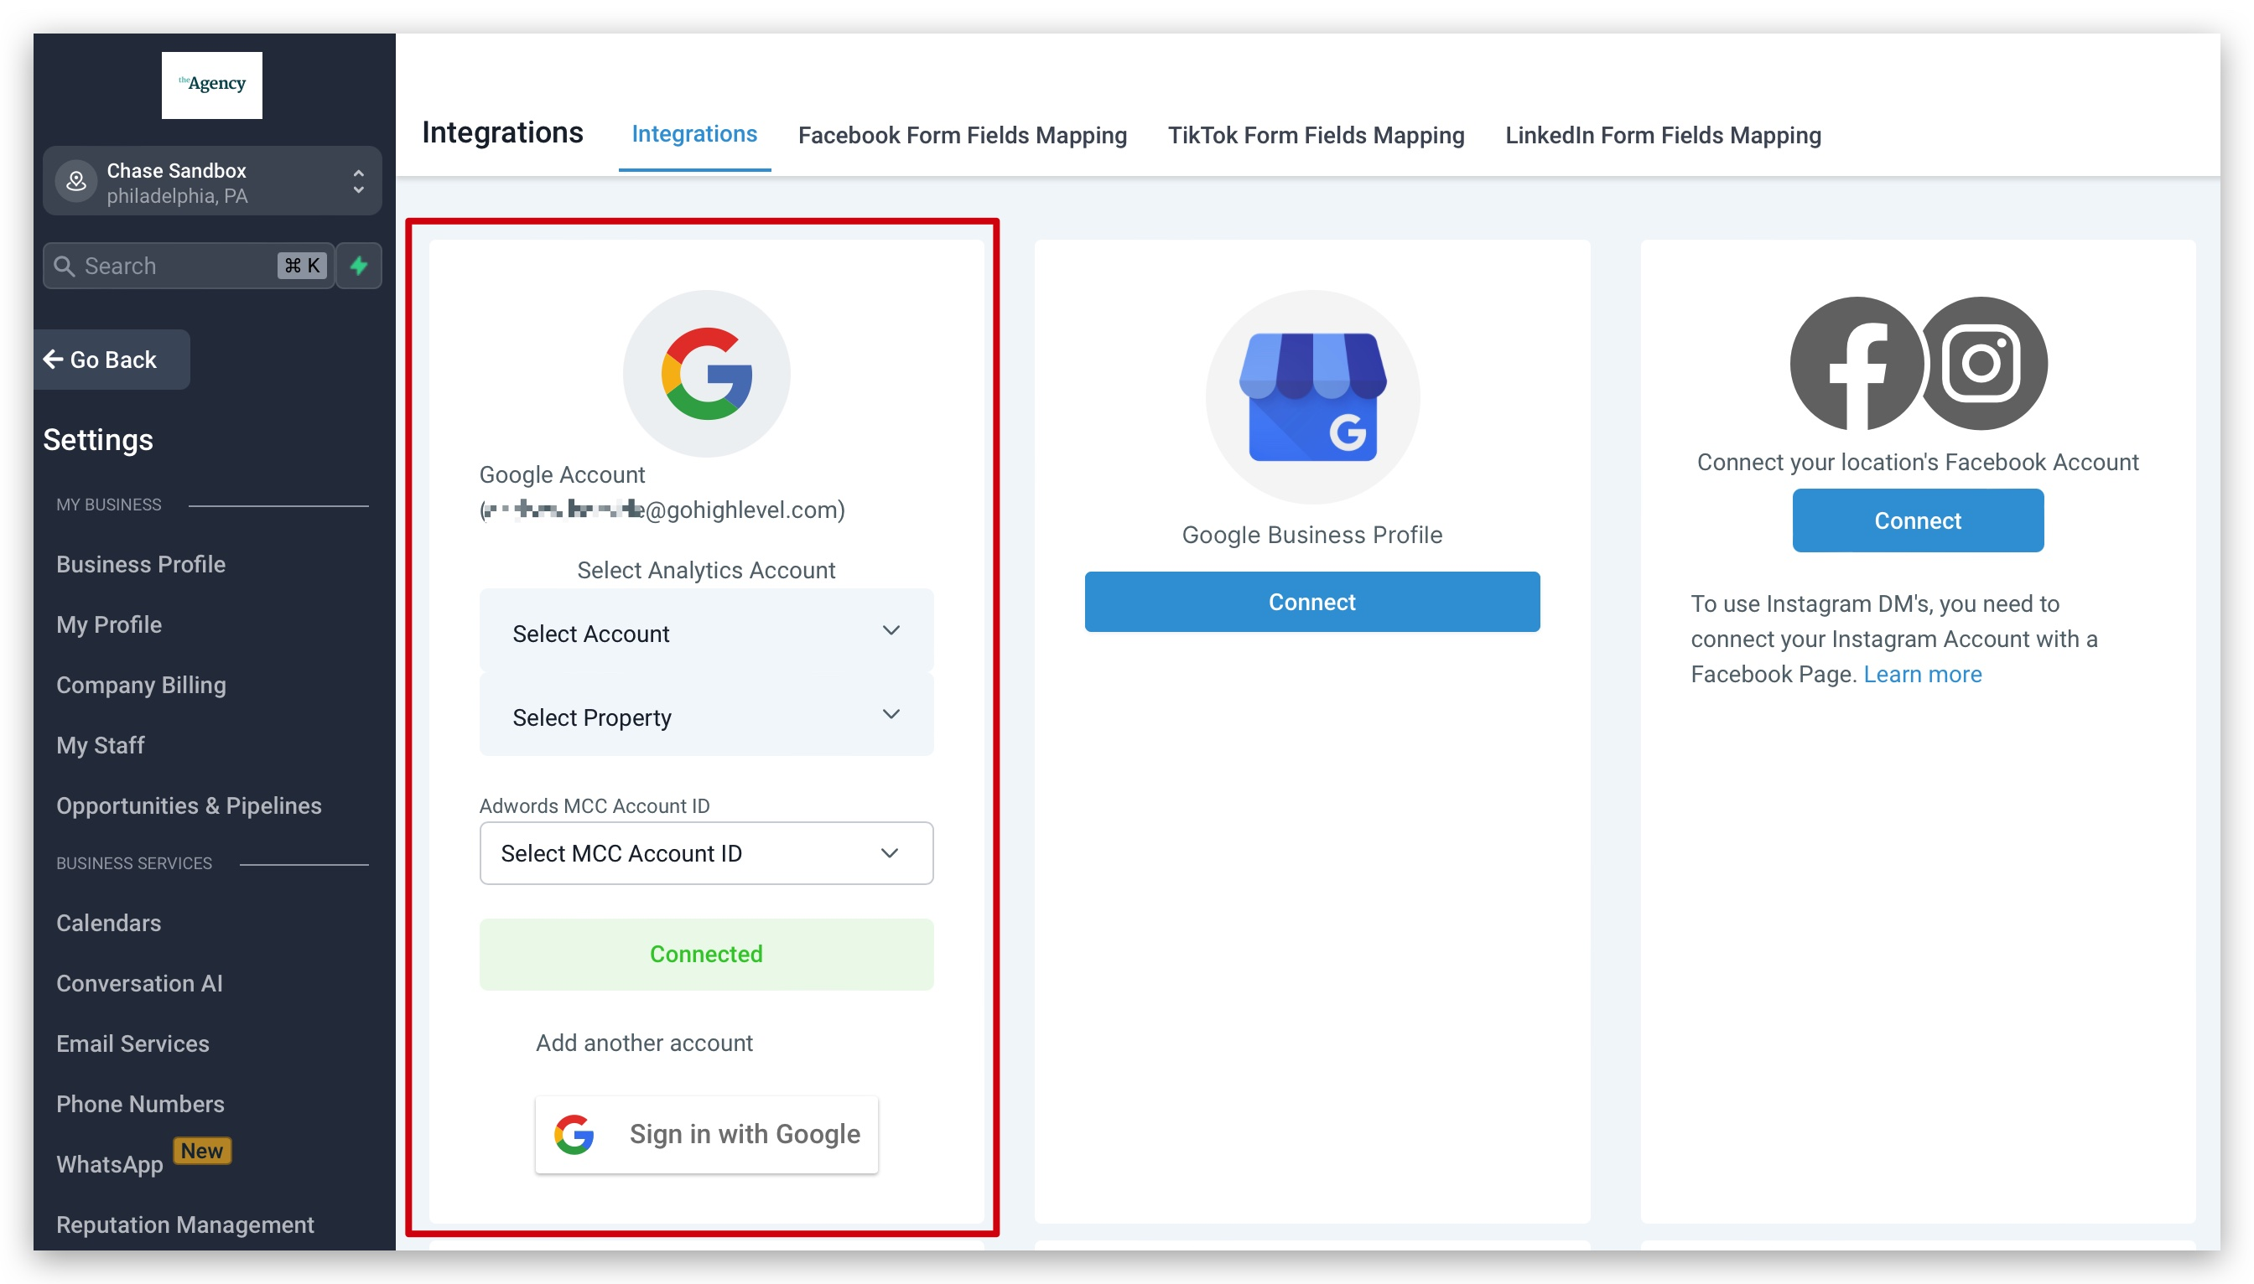Follow the Learn more Instagram link

pyautogui.click(x=1921, y=674)
